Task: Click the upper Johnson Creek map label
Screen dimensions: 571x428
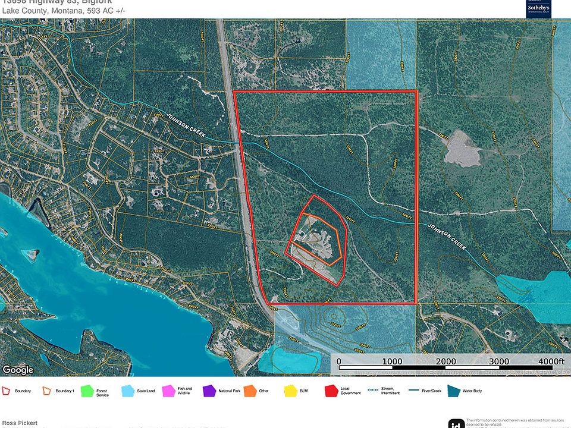Action: point(186,126)
